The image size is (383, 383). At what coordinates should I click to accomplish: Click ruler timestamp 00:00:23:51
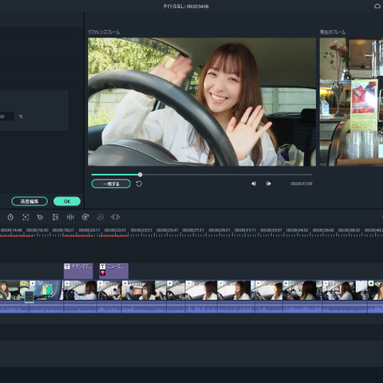click(141, 230)
